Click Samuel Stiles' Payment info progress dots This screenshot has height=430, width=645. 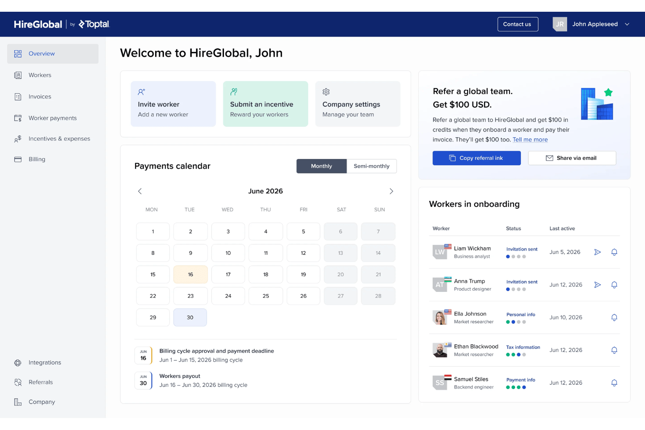(x=516, y=387)
